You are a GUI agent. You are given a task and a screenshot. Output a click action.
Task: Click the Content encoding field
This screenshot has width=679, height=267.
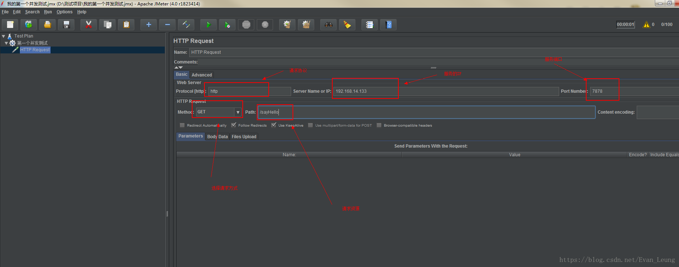pyautogui.click(x=658, y=112)
